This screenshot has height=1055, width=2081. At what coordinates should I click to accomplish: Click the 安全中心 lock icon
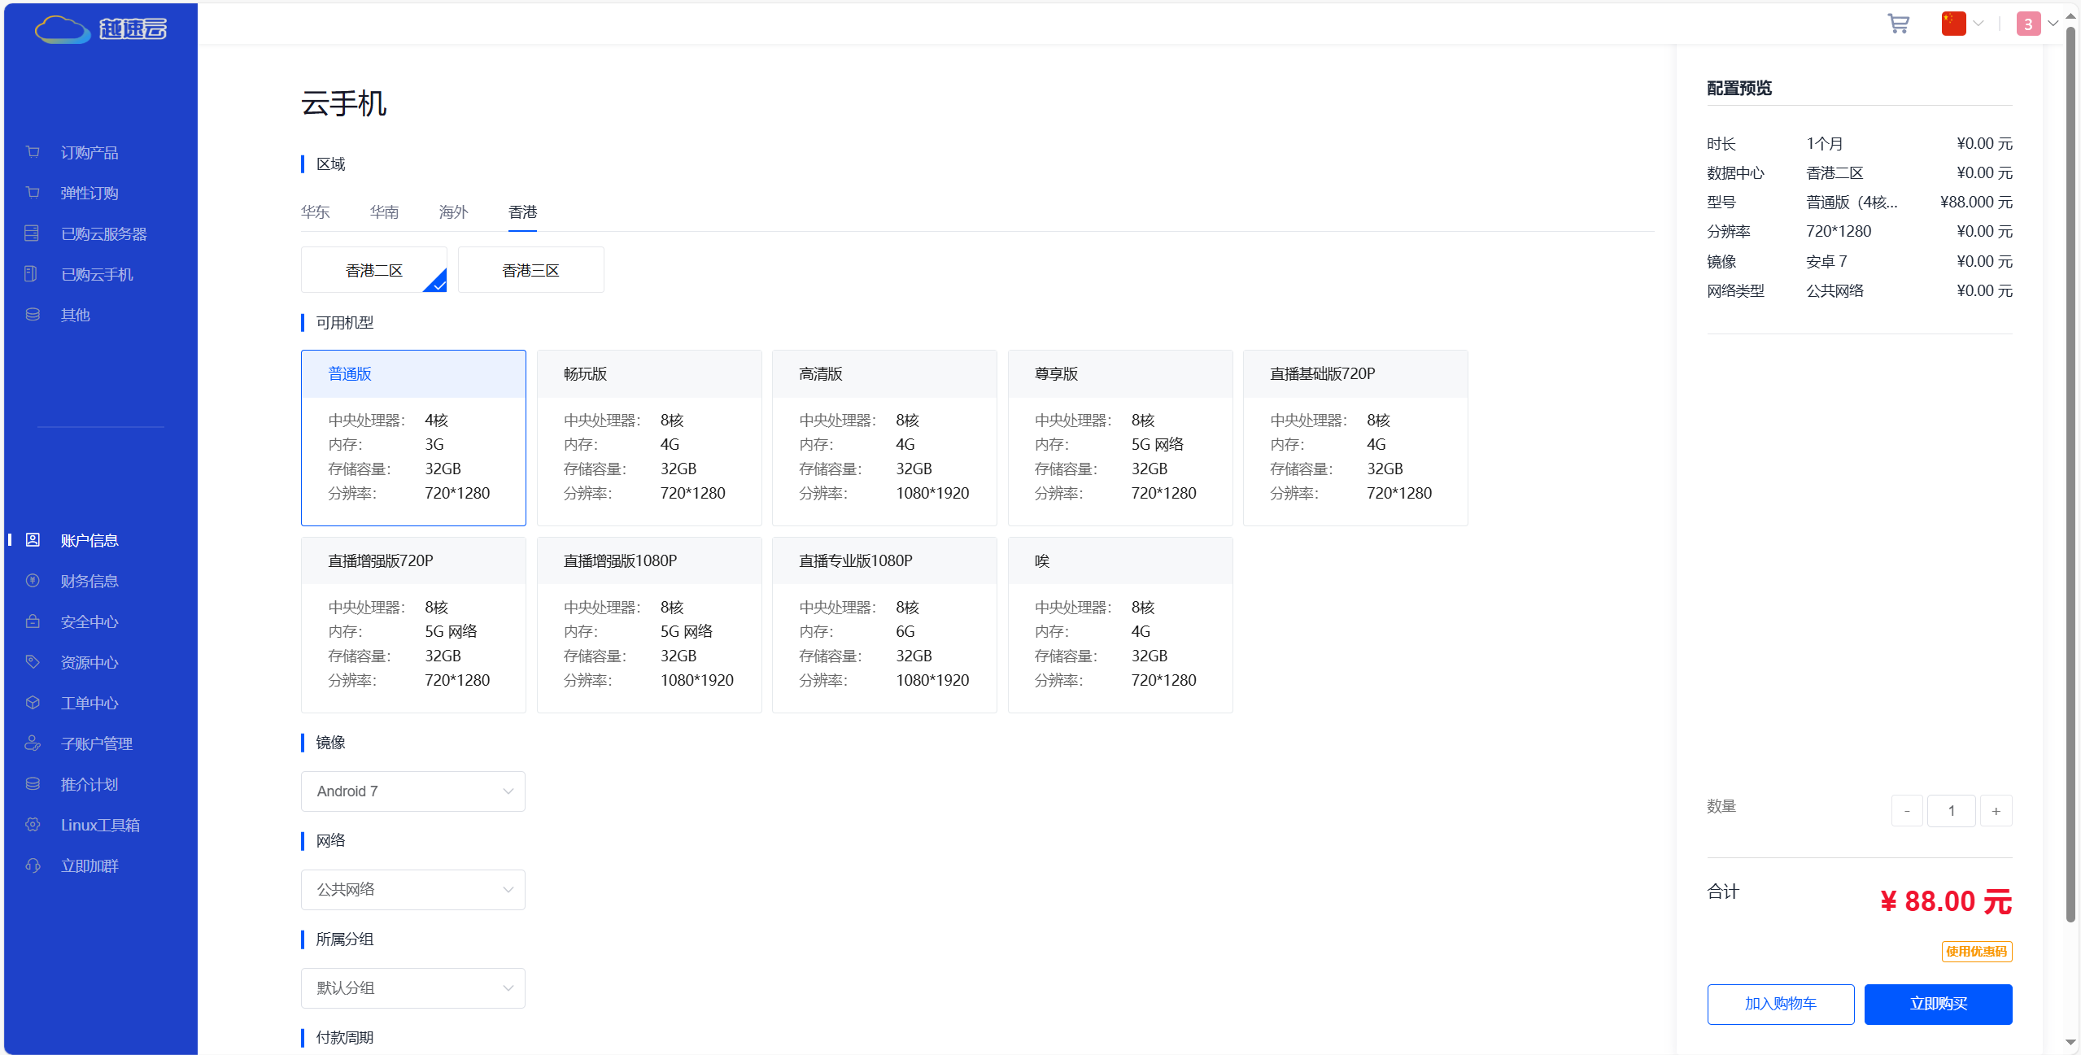click(x=33, y=621)
